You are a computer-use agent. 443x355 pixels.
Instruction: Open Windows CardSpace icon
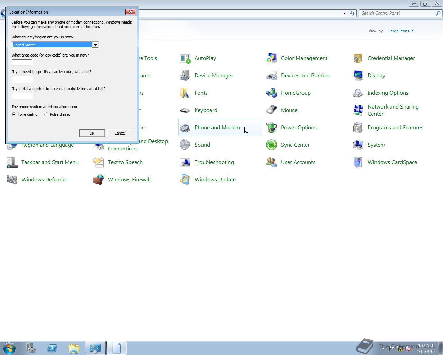[358, 162]
